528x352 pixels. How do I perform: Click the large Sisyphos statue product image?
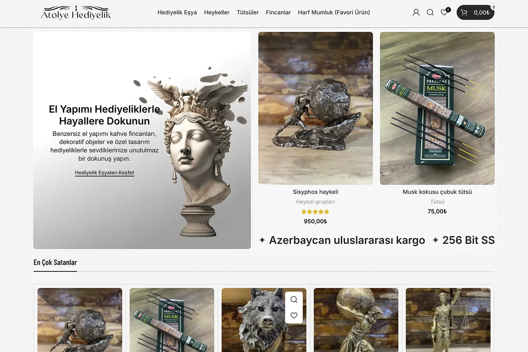(315, 108)
